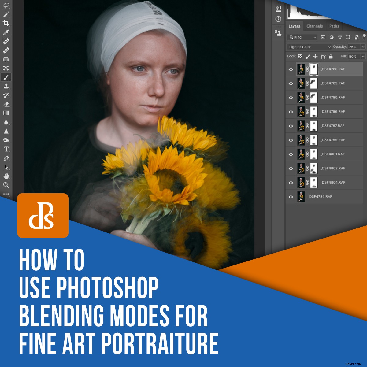Enable Lock transparent pixels
367x367 pixels.
pos(300,57)
